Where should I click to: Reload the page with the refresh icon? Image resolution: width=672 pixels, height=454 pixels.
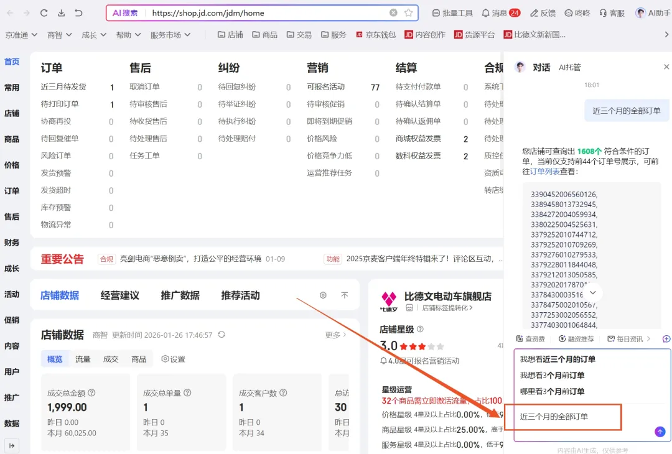[x=44, y=13]
